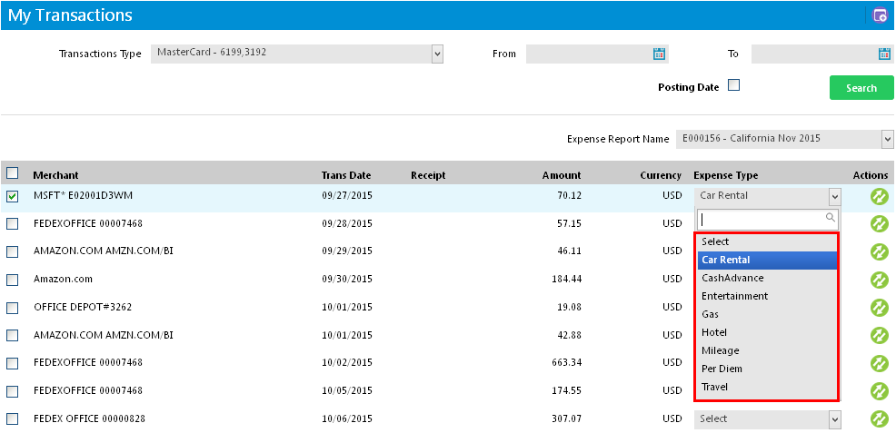
Task: Choose CashAdvance in expense list
Action: click(767, 279)
